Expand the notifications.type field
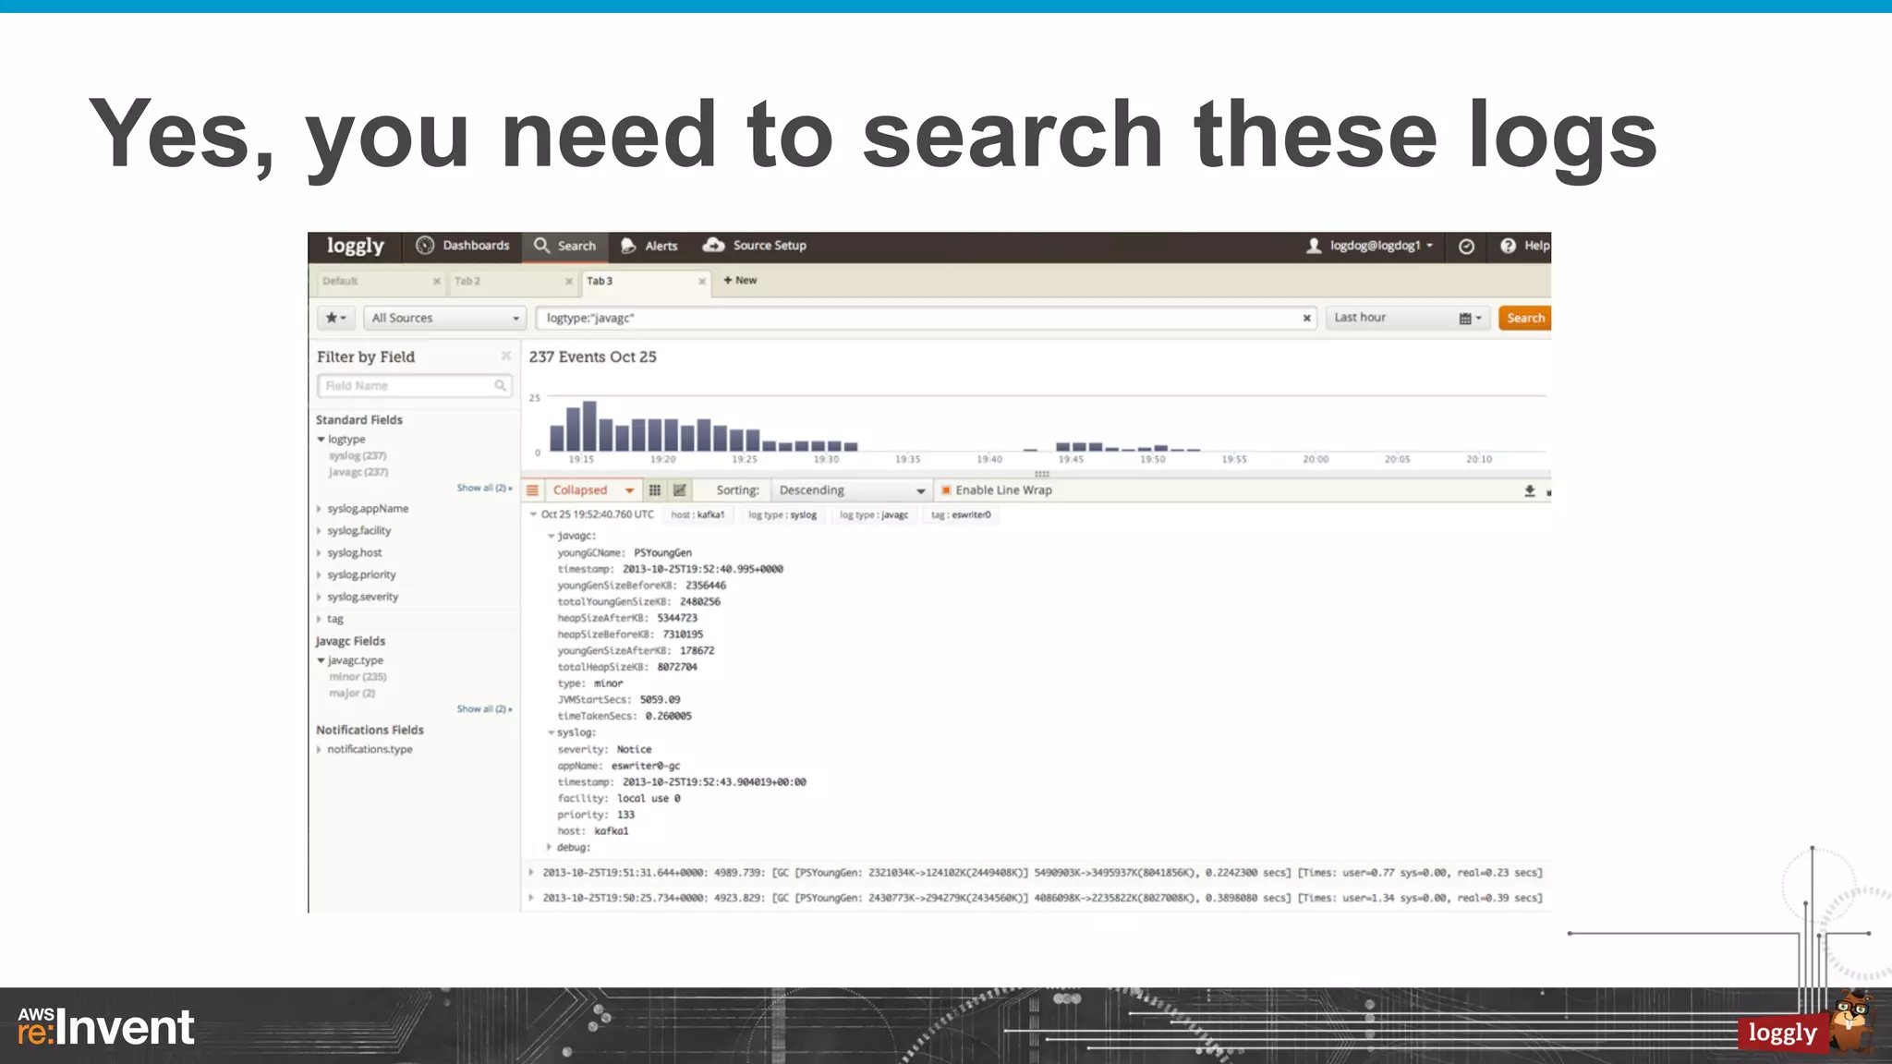 coord(319,750)
